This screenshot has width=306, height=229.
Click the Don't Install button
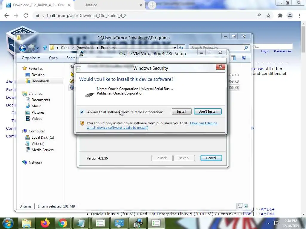208,112
